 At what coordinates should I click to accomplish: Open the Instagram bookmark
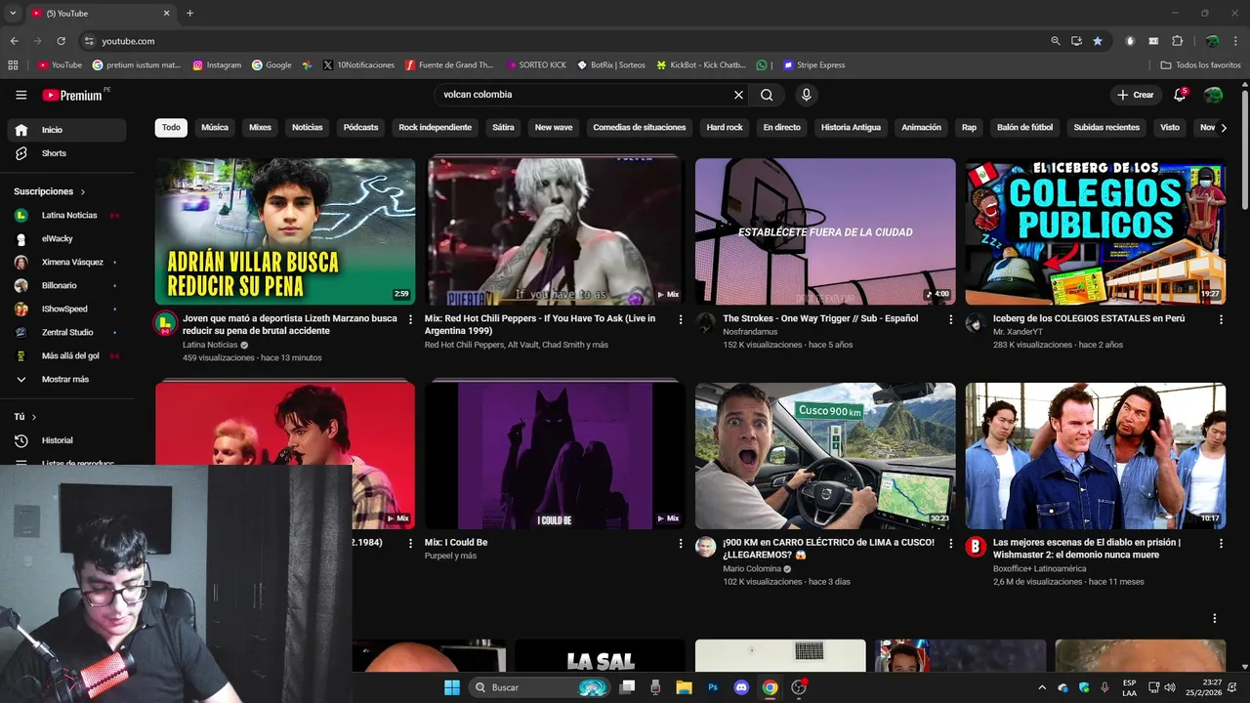click(x=217, y=65)
